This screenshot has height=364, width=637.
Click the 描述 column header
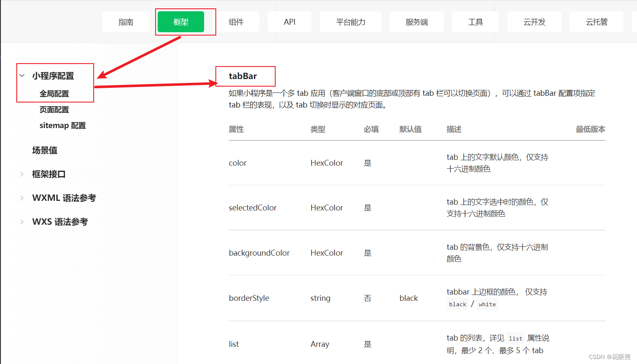pos(454,129)
